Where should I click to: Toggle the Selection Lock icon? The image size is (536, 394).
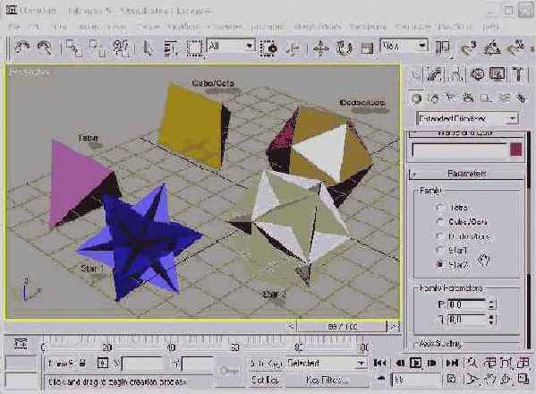tap(82, 364)
